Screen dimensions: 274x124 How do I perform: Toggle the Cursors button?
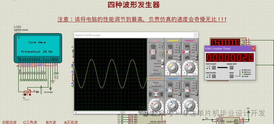(x=163, y=67)
